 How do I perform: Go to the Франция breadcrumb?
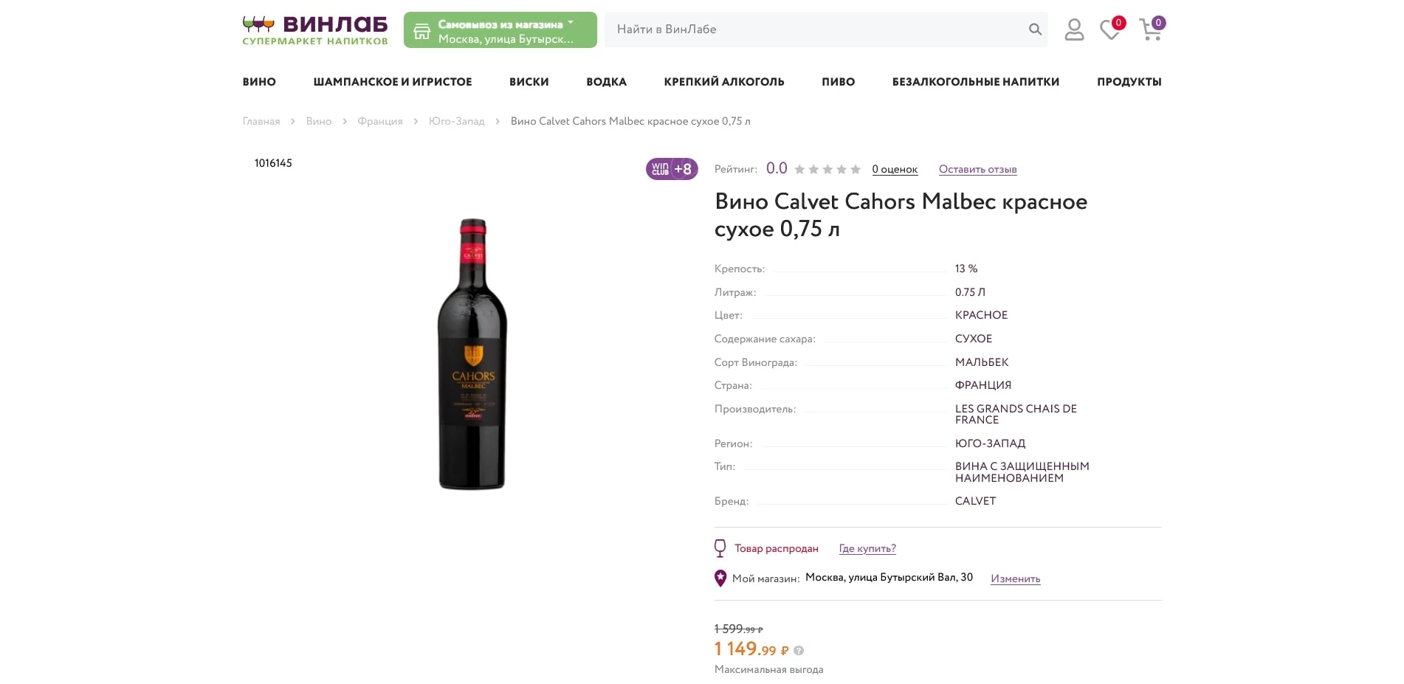tap(380, 122)
